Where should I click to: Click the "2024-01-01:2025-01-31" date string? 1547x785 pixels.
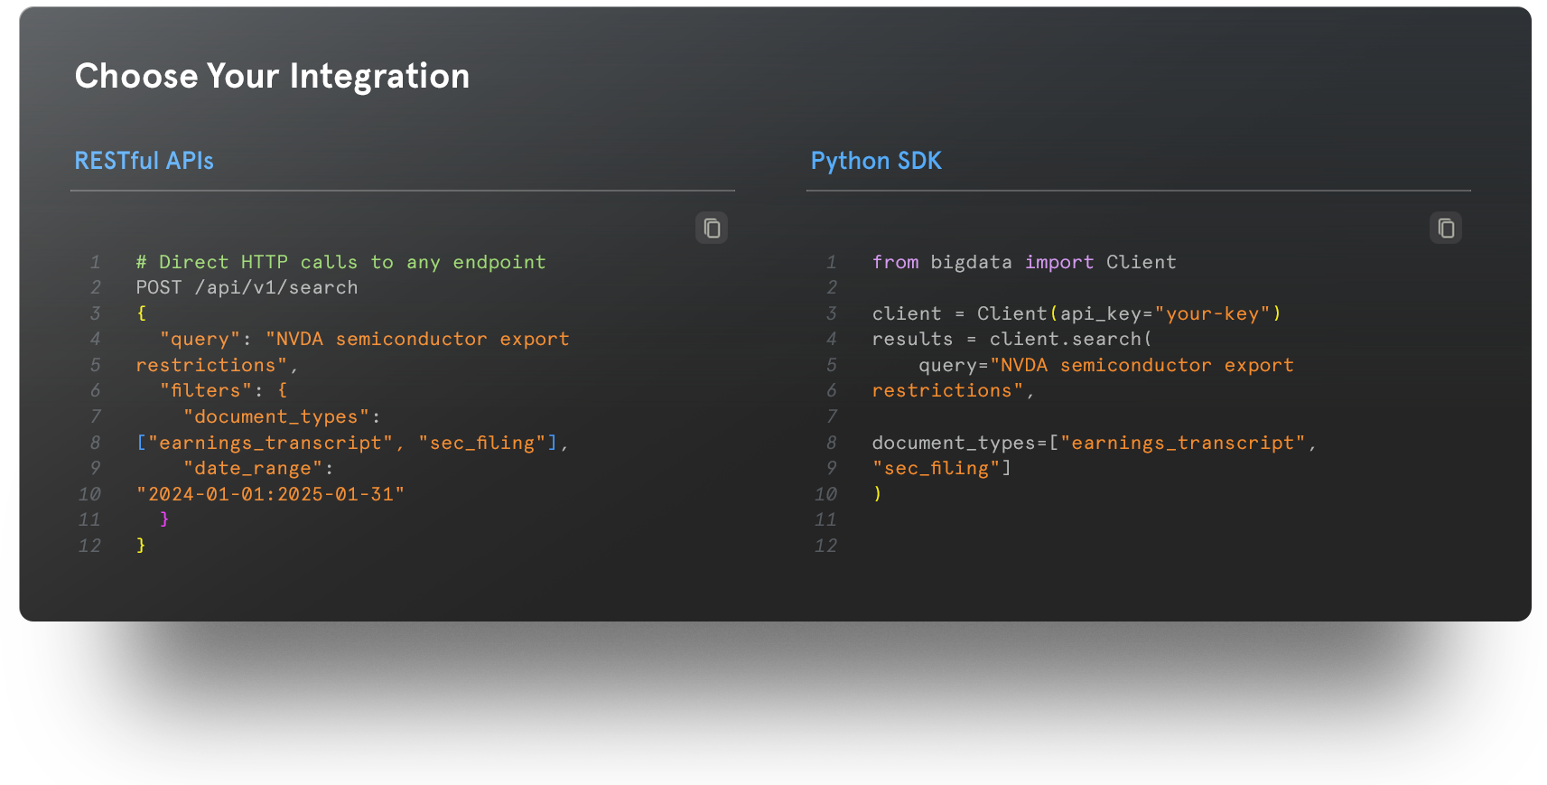270,494
